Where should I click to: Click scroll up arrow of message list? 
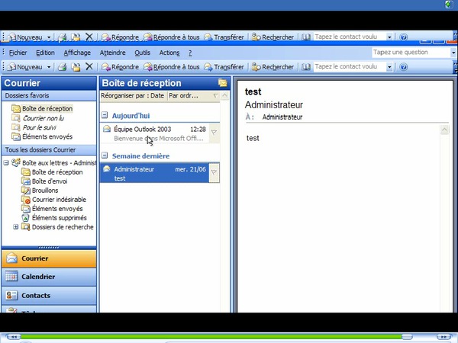pos(224,96)
